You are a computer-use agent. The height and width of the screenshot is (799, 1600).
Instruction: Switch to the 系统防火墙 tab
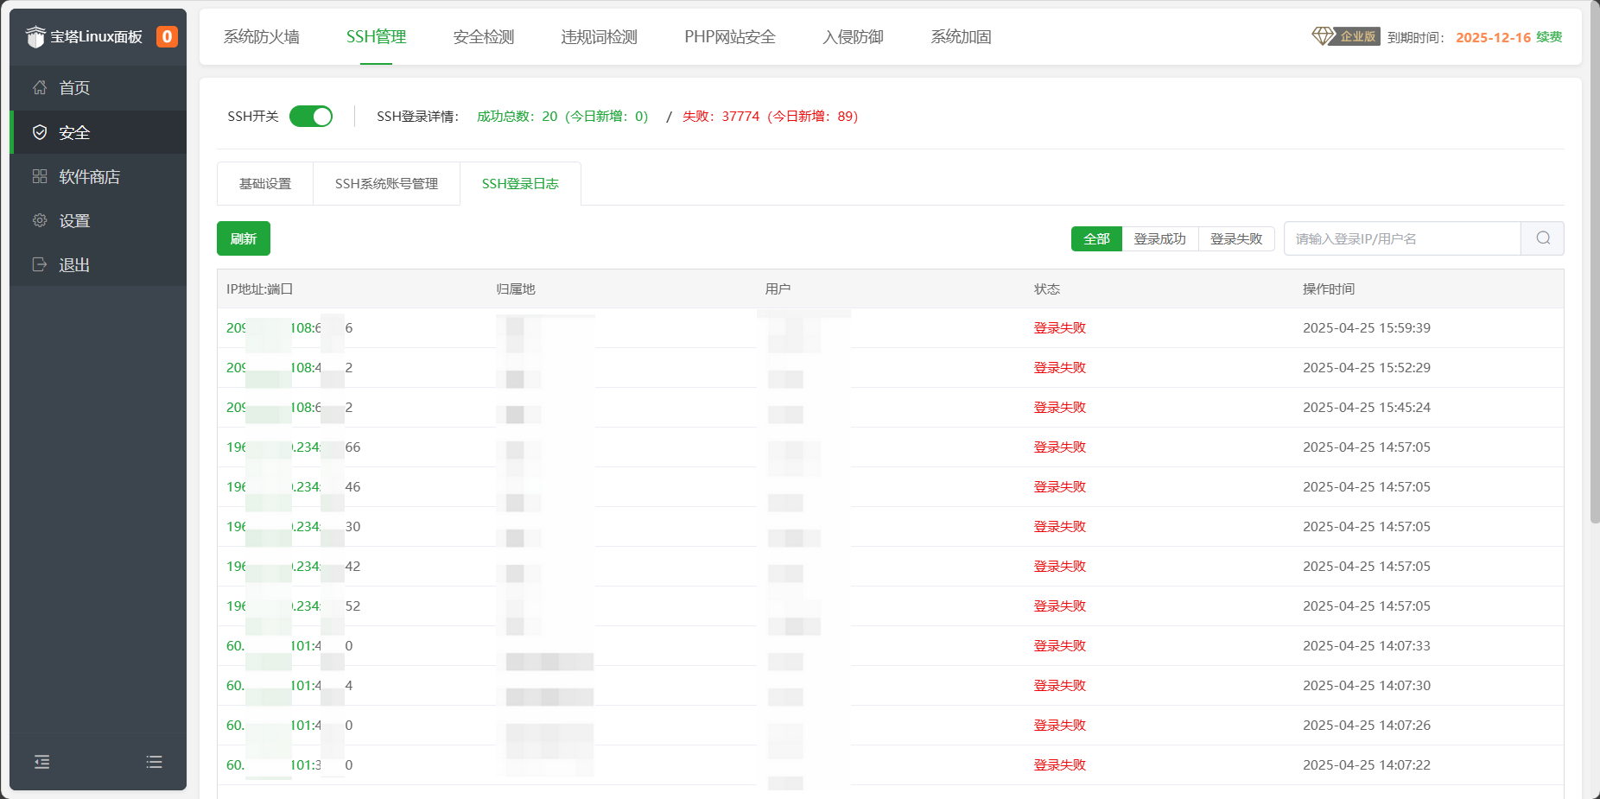[262, 37]
